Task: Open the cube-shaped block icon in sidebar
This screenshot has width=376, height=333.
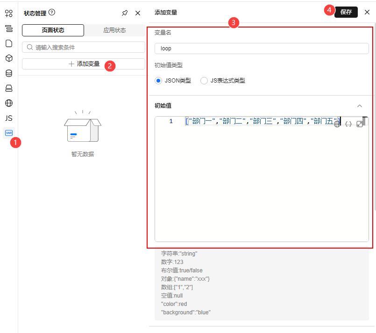Action: (x=9, y=58)
